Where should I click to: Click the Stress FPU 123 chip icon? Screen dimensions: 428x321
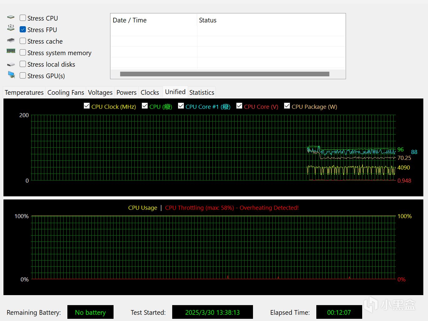click(x=11, y=28)
